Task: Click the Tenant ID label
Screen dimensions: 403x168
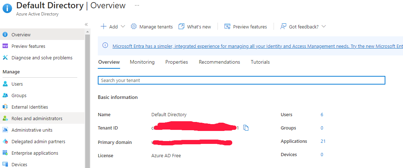Action: click(108, 128)
